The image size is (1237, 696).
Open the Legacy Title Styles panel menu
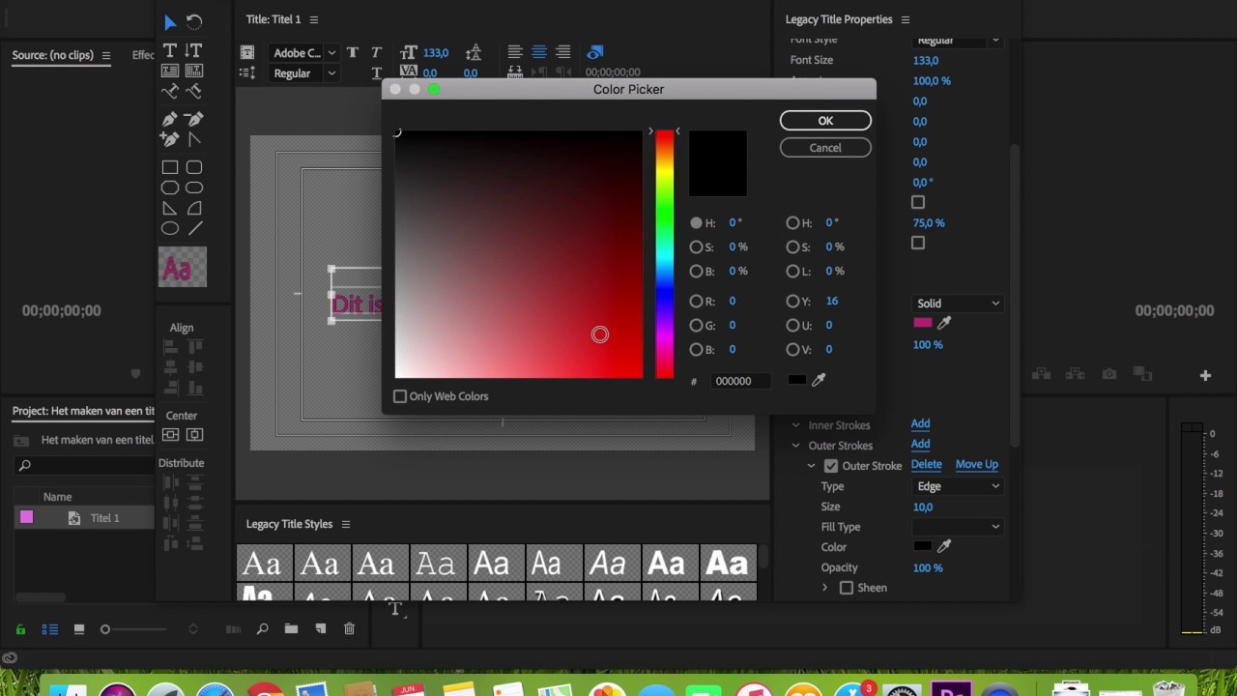click(x=346, y=524)
